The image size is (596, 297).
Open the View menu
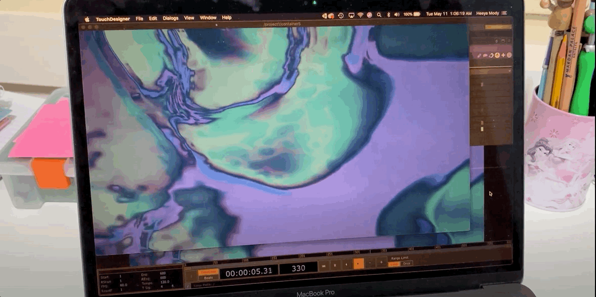point(189,18)
